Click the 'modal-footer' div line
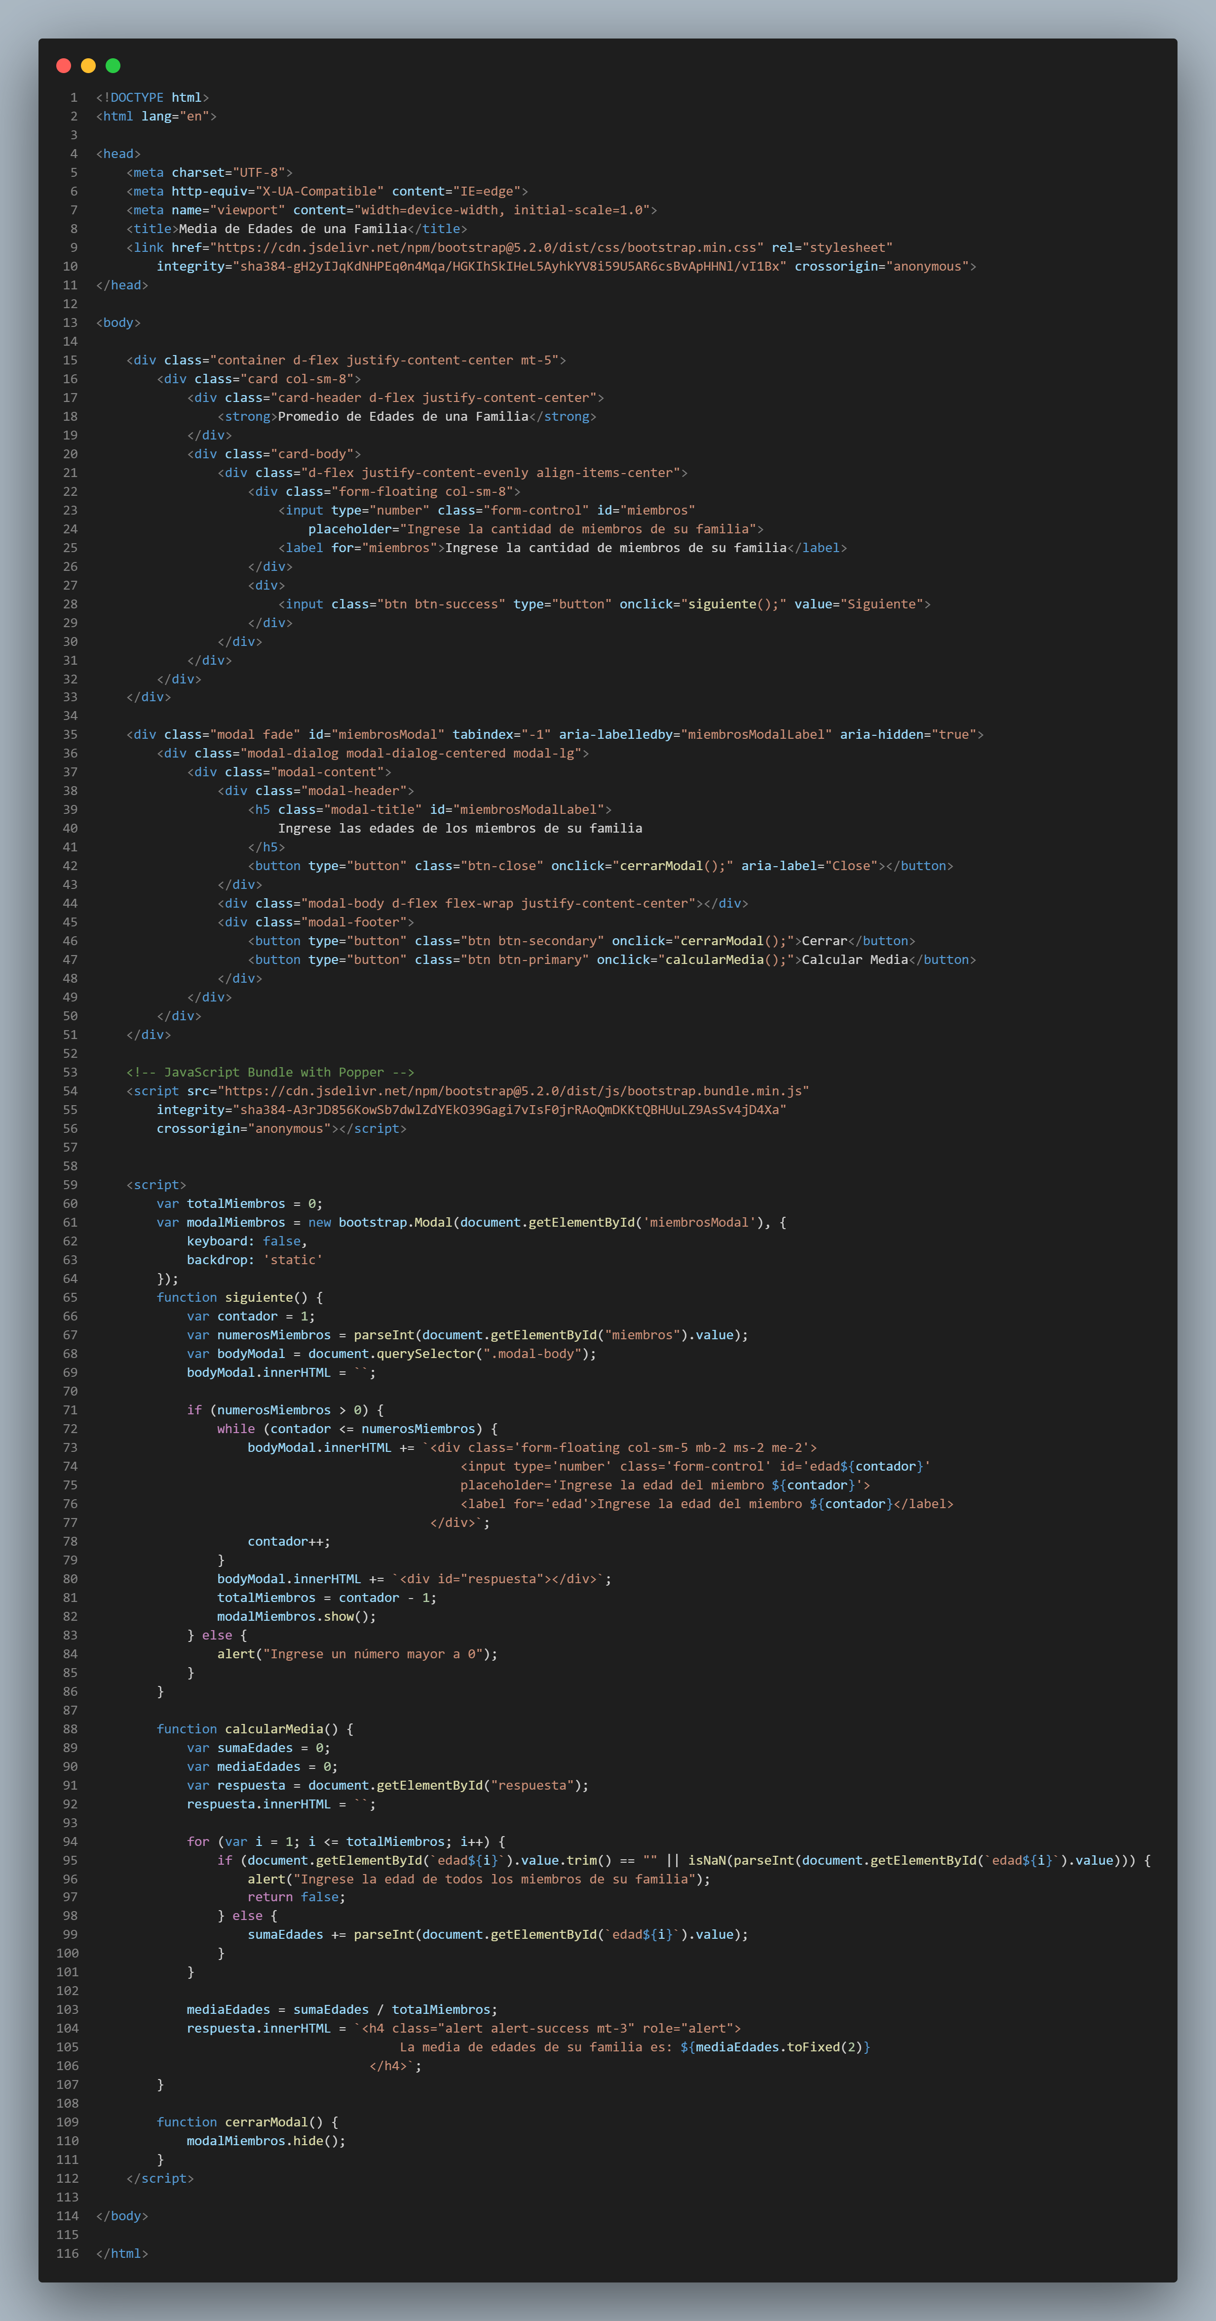 (x=315, y=921)
